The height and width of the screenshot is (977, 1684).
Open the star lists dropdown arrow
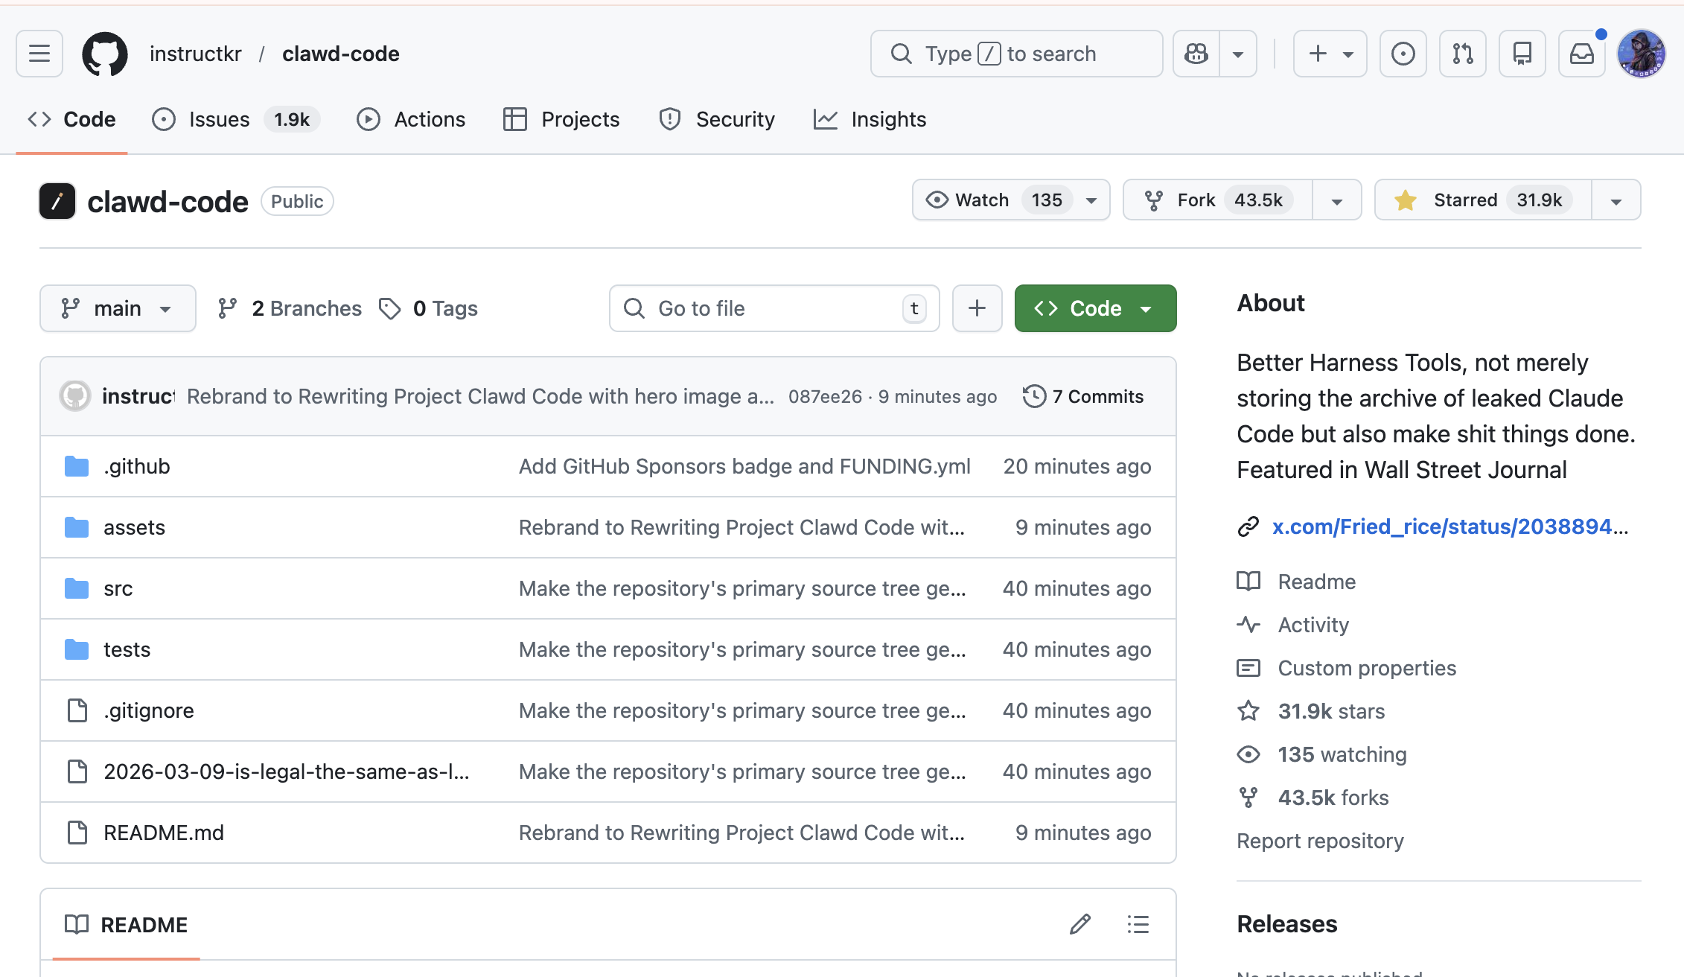(1616, 201)
